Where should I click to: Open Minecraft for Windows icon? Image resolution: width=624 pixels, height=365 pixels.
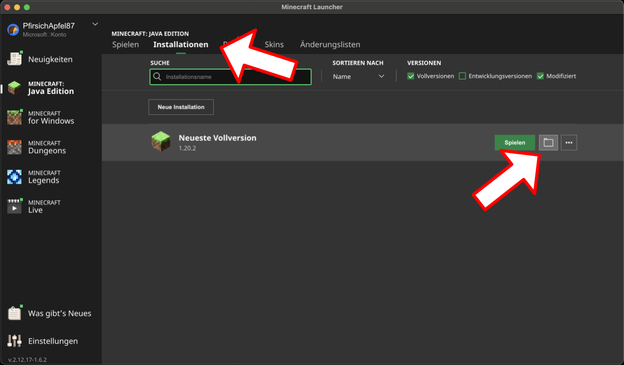15,117
